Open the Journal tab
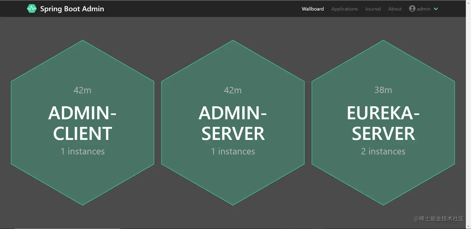The image size is (471, 229). click(373, 9)
